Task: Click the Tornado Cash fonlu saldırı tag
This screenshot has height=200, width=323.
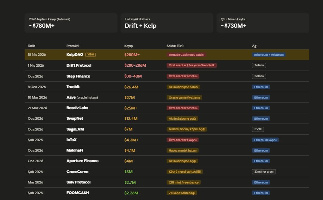Action: coord(186,55)
